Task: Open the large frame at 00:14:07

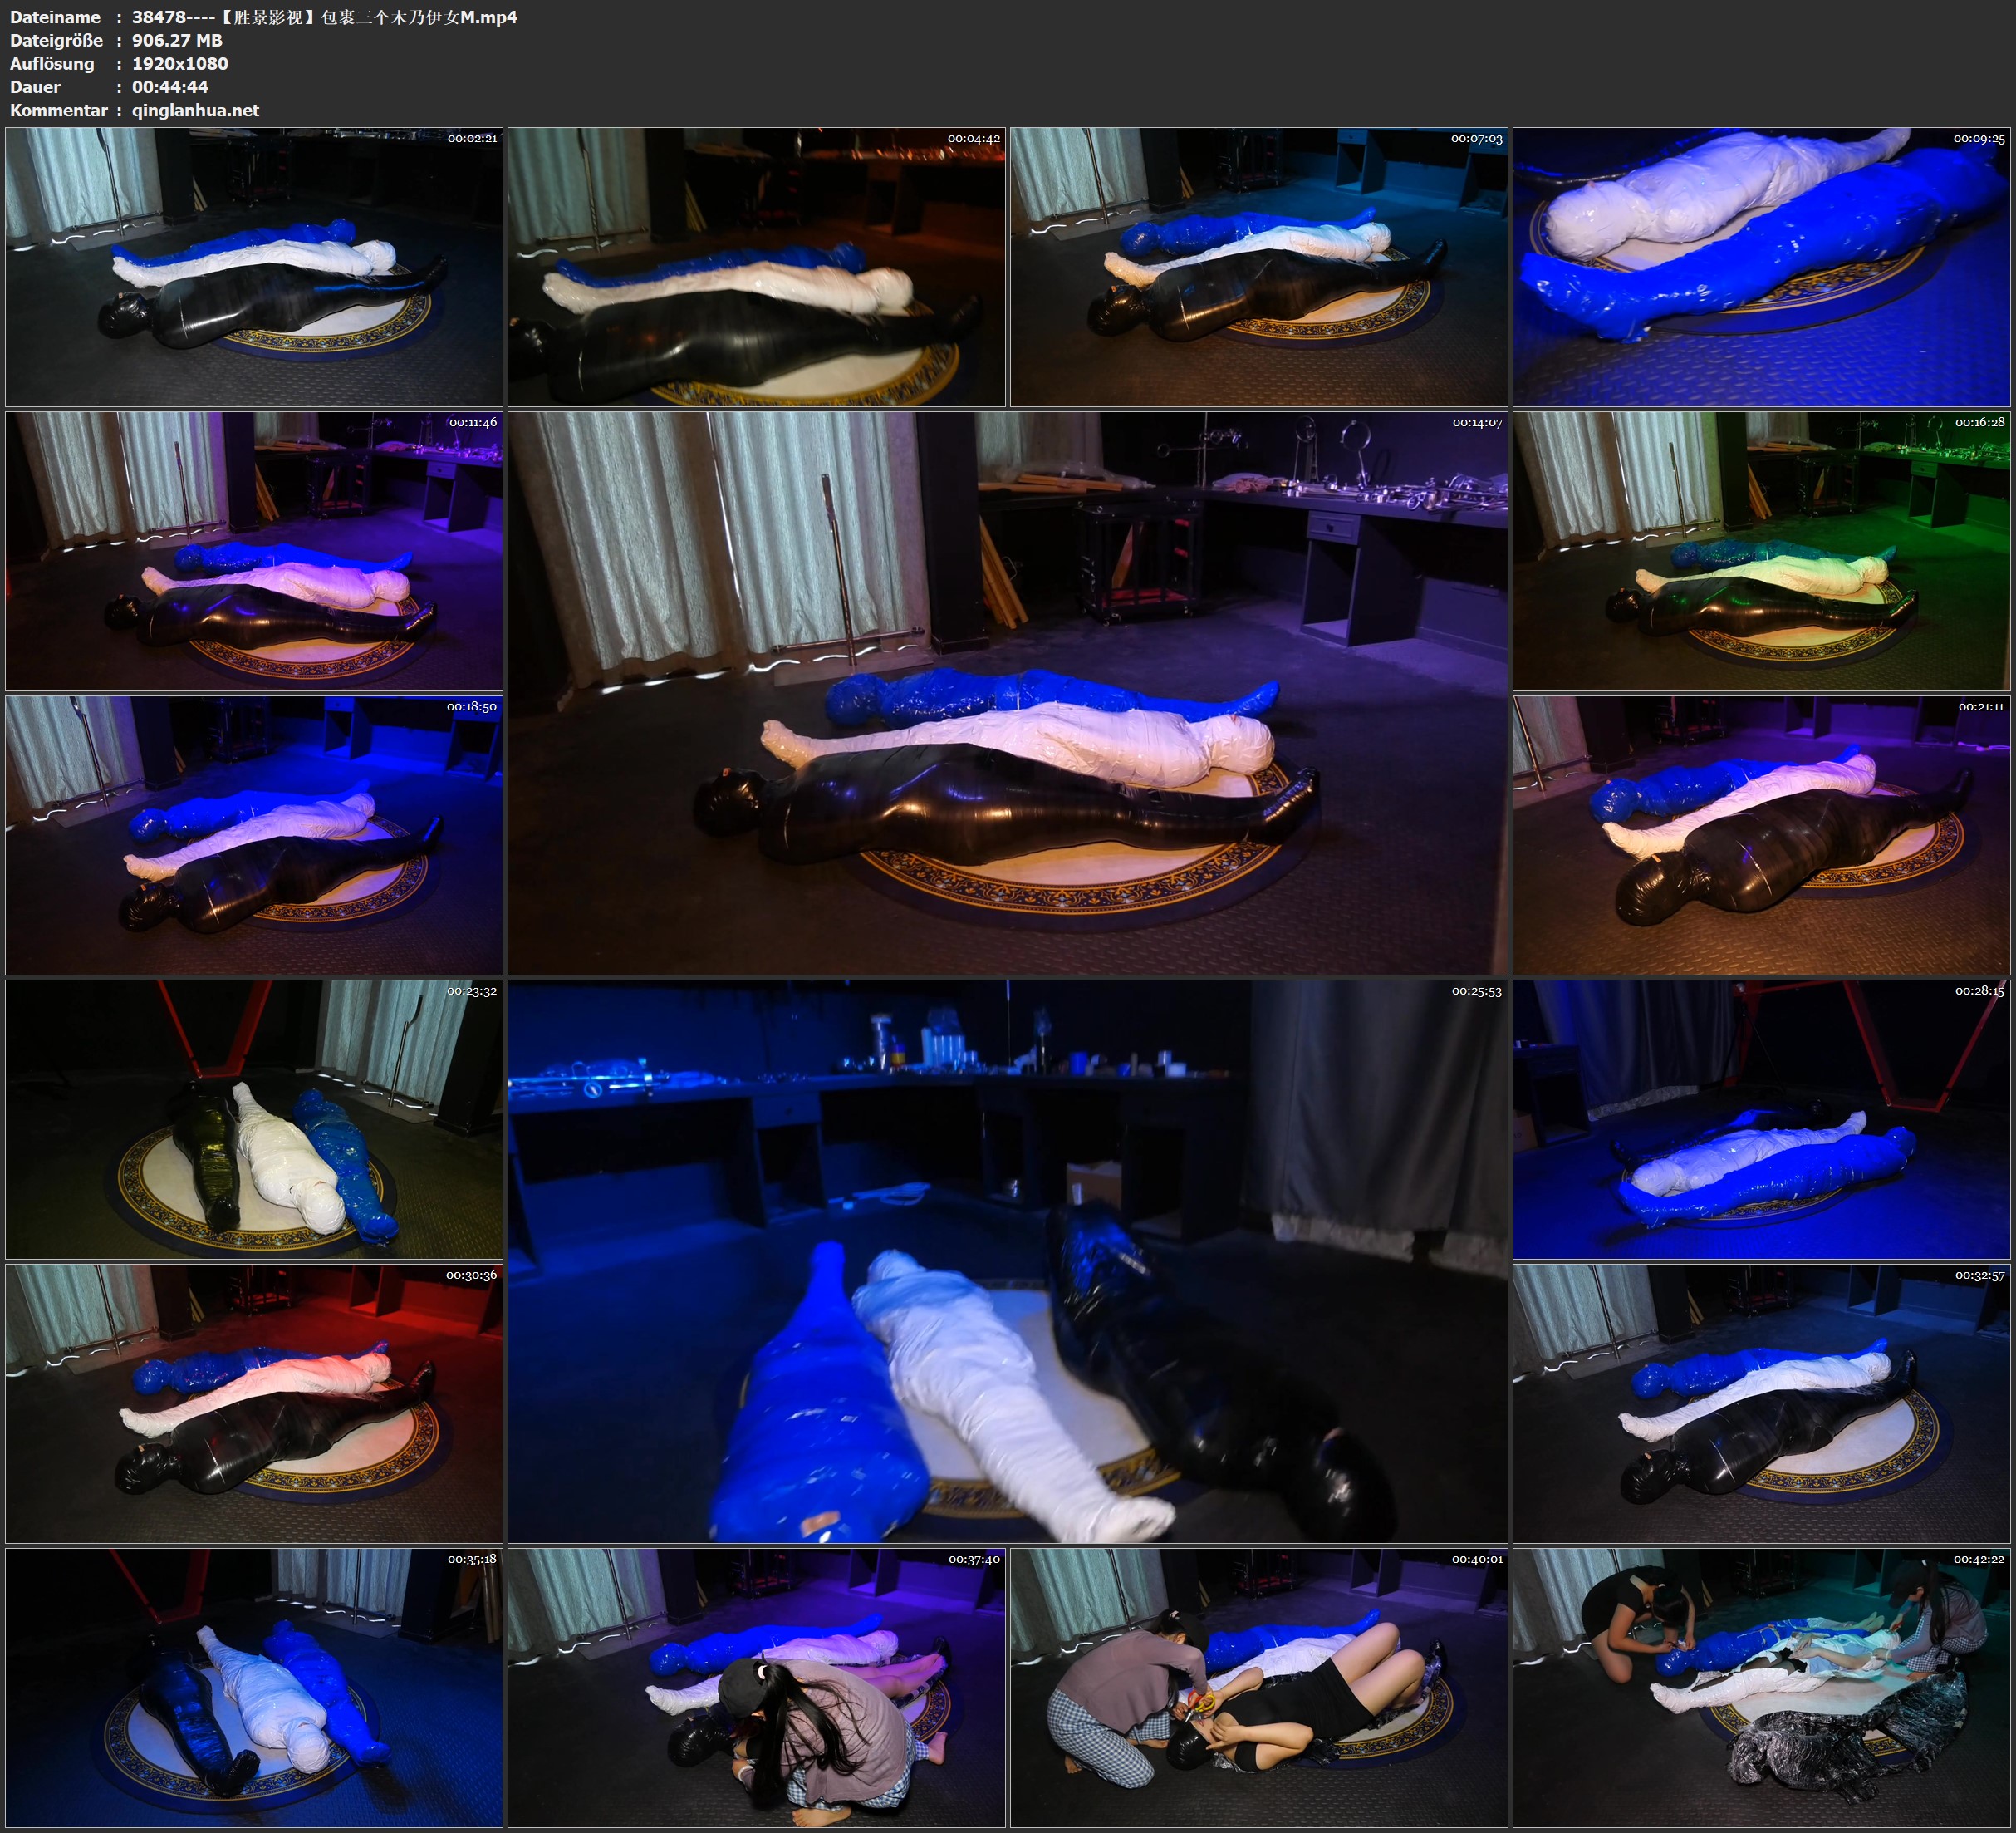Action: click(x=1007, y=692)
